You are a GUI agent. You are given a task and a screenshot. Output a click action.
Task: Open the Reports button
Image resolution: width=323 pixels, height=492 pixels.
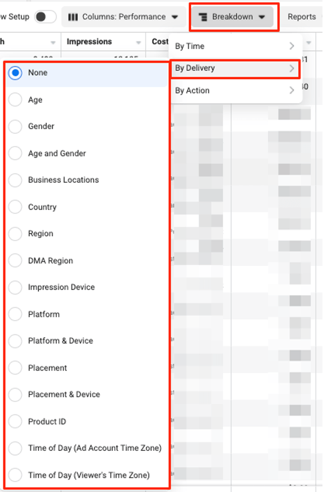coord(301,17)
